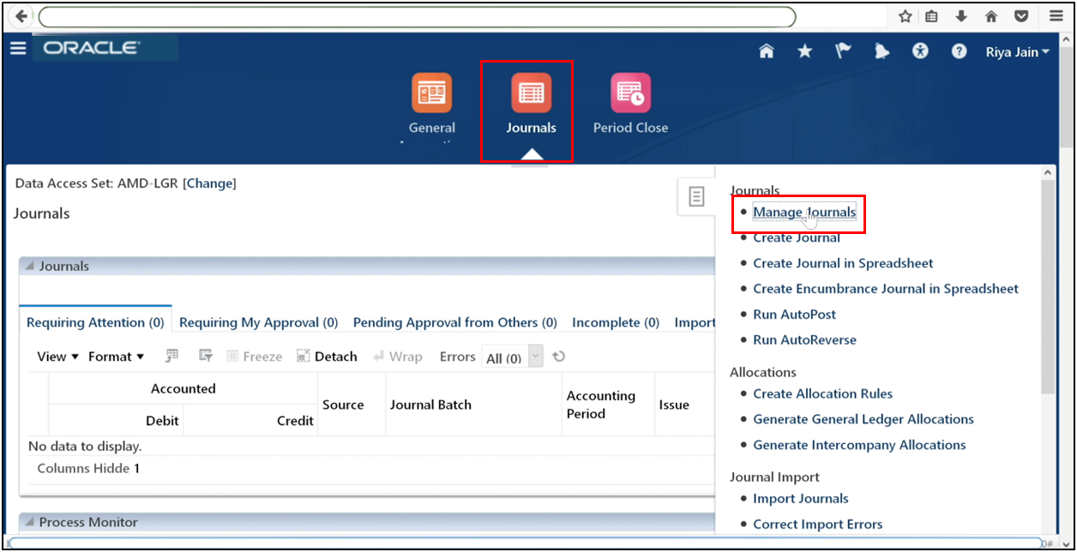This screenshot has height=552, width=1077.
Task: Switch to the Incomplete tab
Action: click(615, 321)
